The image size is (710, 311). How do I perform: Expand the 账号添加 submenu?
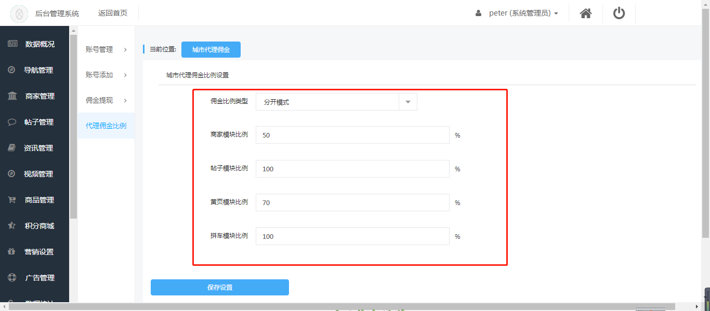pyautogui.click(x=106, y=75)
